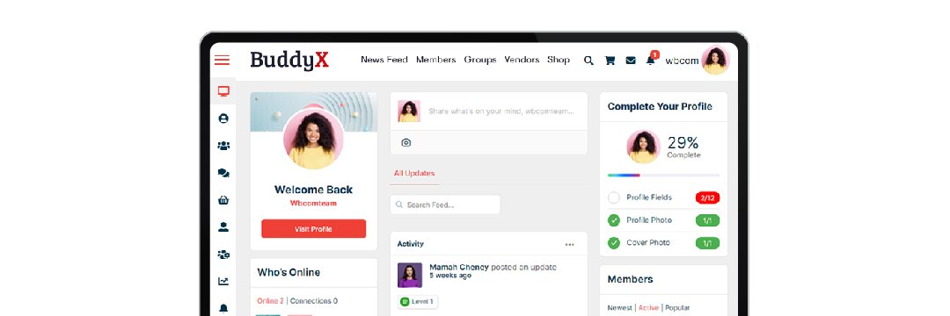Image resolution: width=950 pixels, height=316 pixels.
Task: Click the Profile Fields unchecked circle
Action: [x=614, y=197]
